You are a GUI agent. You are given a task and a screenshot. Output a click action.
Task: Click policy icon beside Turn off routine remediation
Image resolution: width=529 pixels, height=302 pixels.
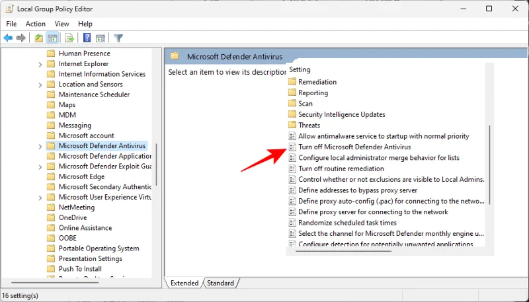pos(292,169)
